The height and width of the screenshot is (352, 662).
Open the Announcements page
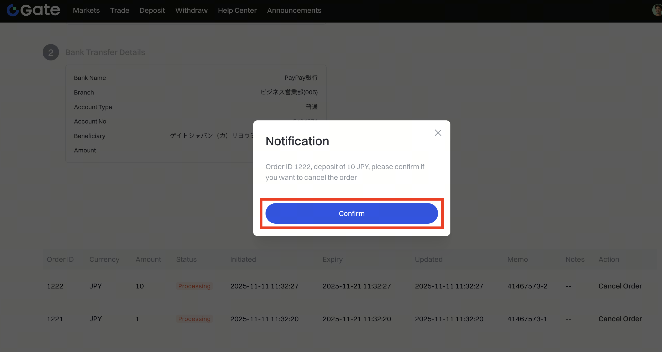click(294, 10)
